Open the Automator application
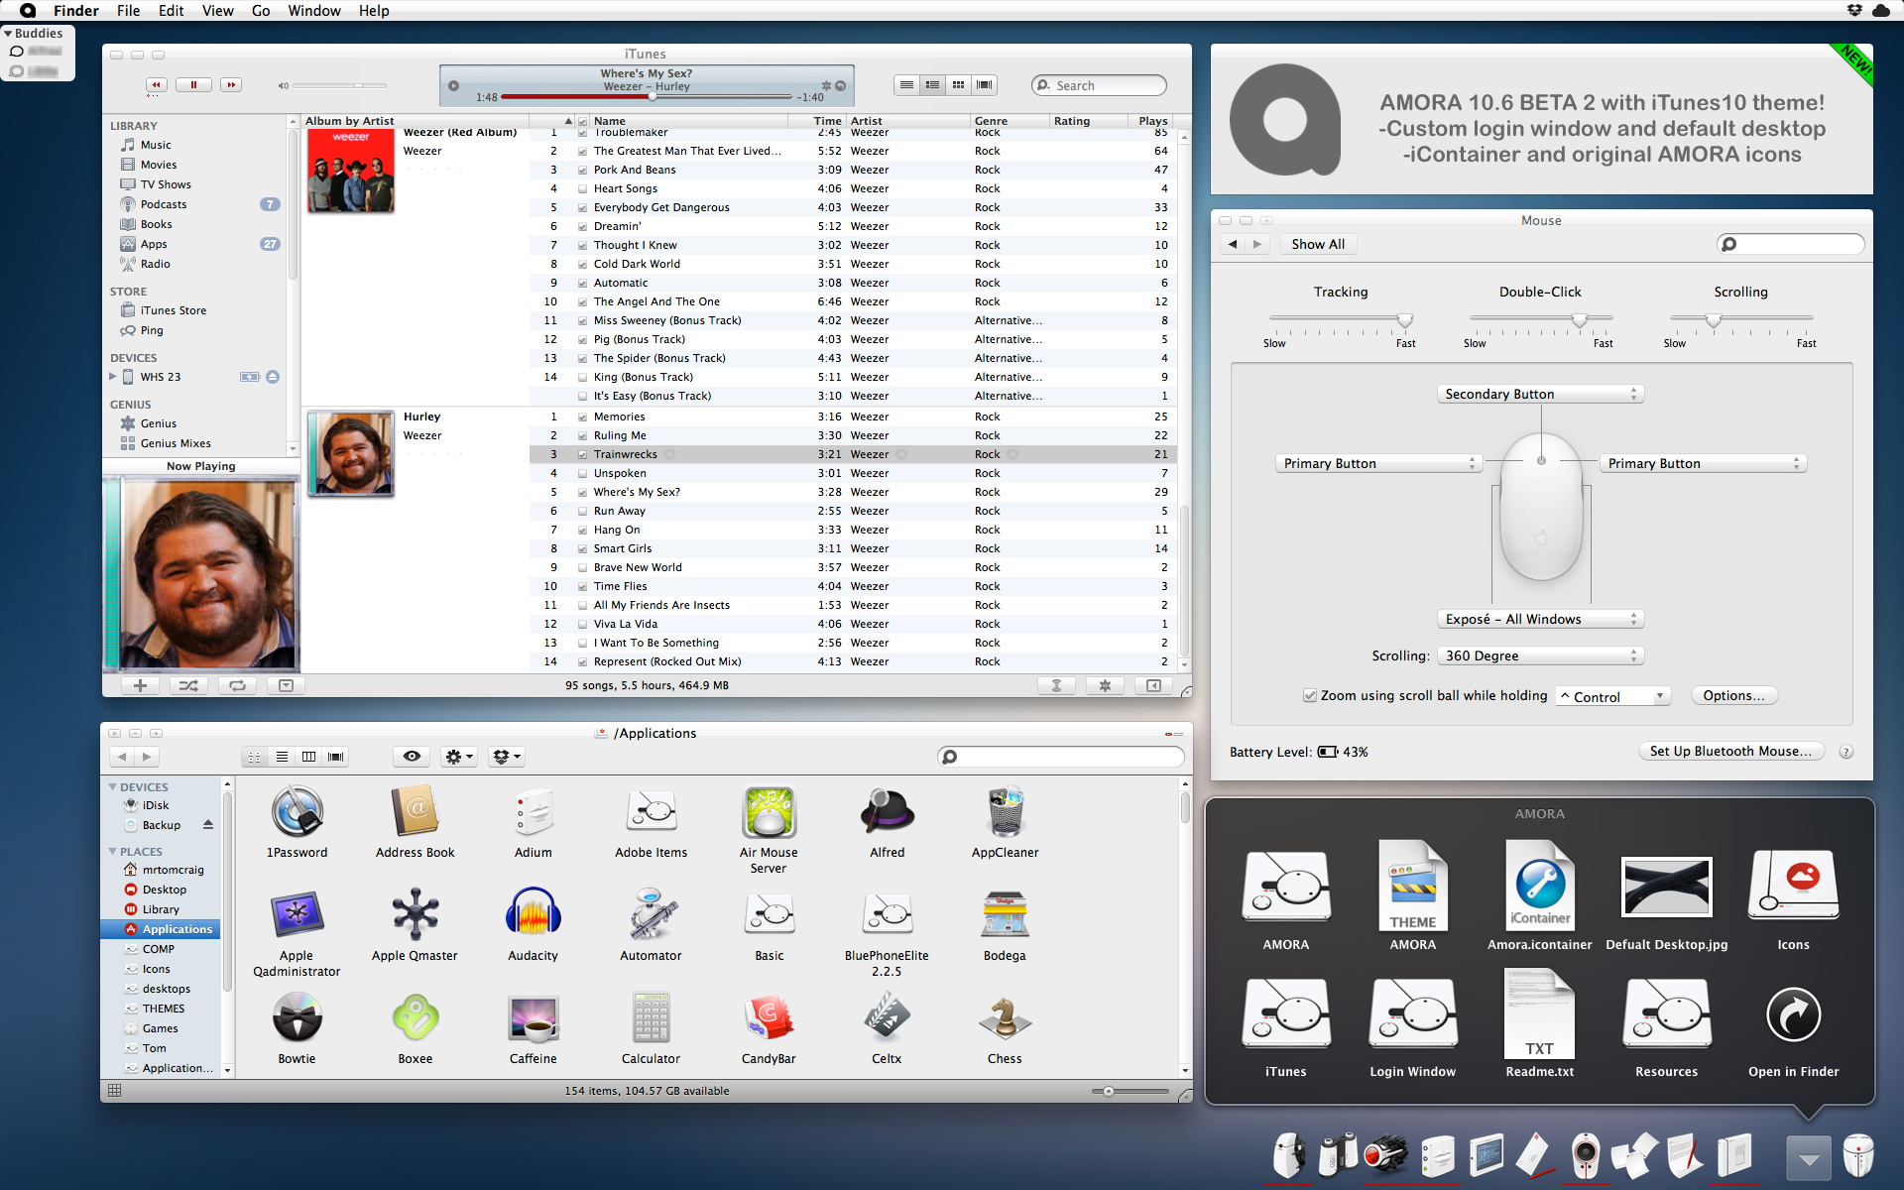 point(652,914)
